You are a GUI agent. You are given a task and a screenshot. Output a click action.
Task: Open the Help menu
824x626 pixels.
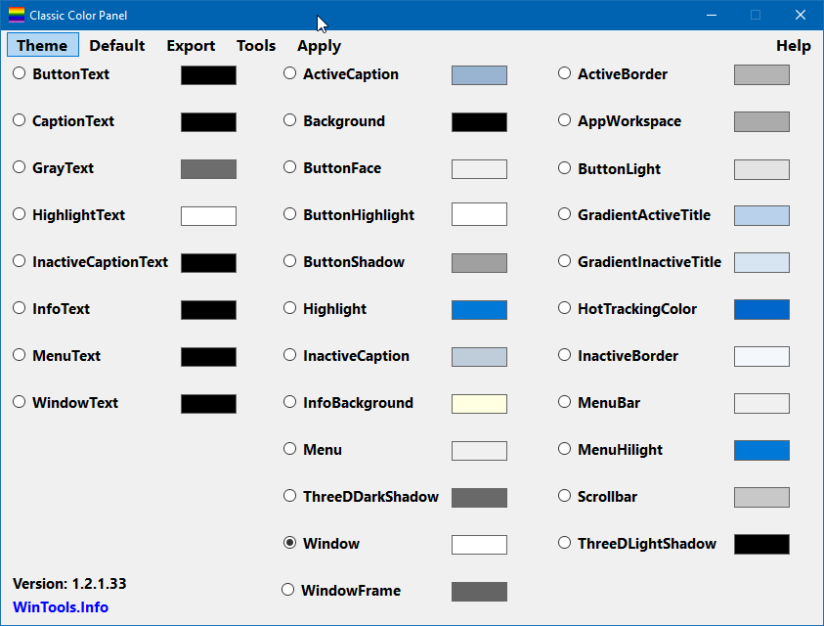[793, 45]
